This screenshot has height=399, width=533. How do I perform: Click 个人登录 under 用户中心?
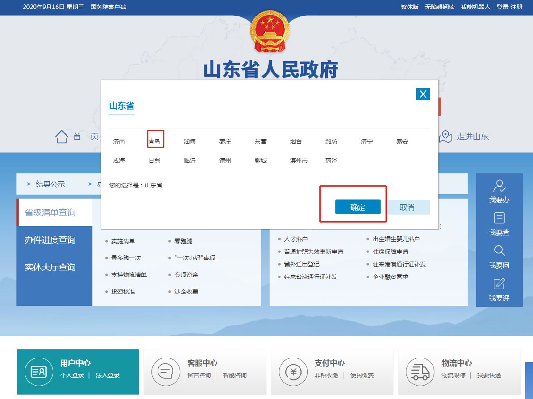72,376
